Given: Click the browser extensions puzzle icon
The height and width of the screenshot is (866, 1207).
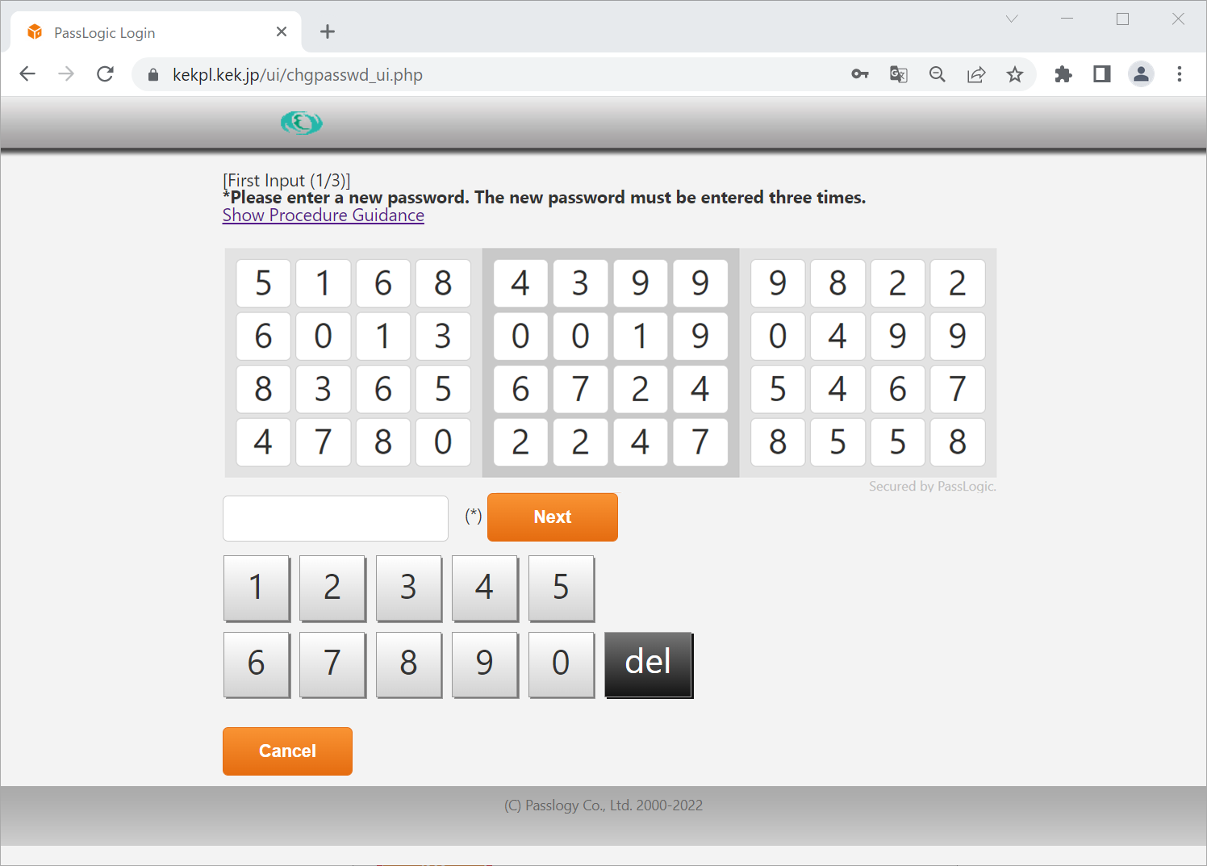Looking at the screenshot, I should pos(1063,73).
